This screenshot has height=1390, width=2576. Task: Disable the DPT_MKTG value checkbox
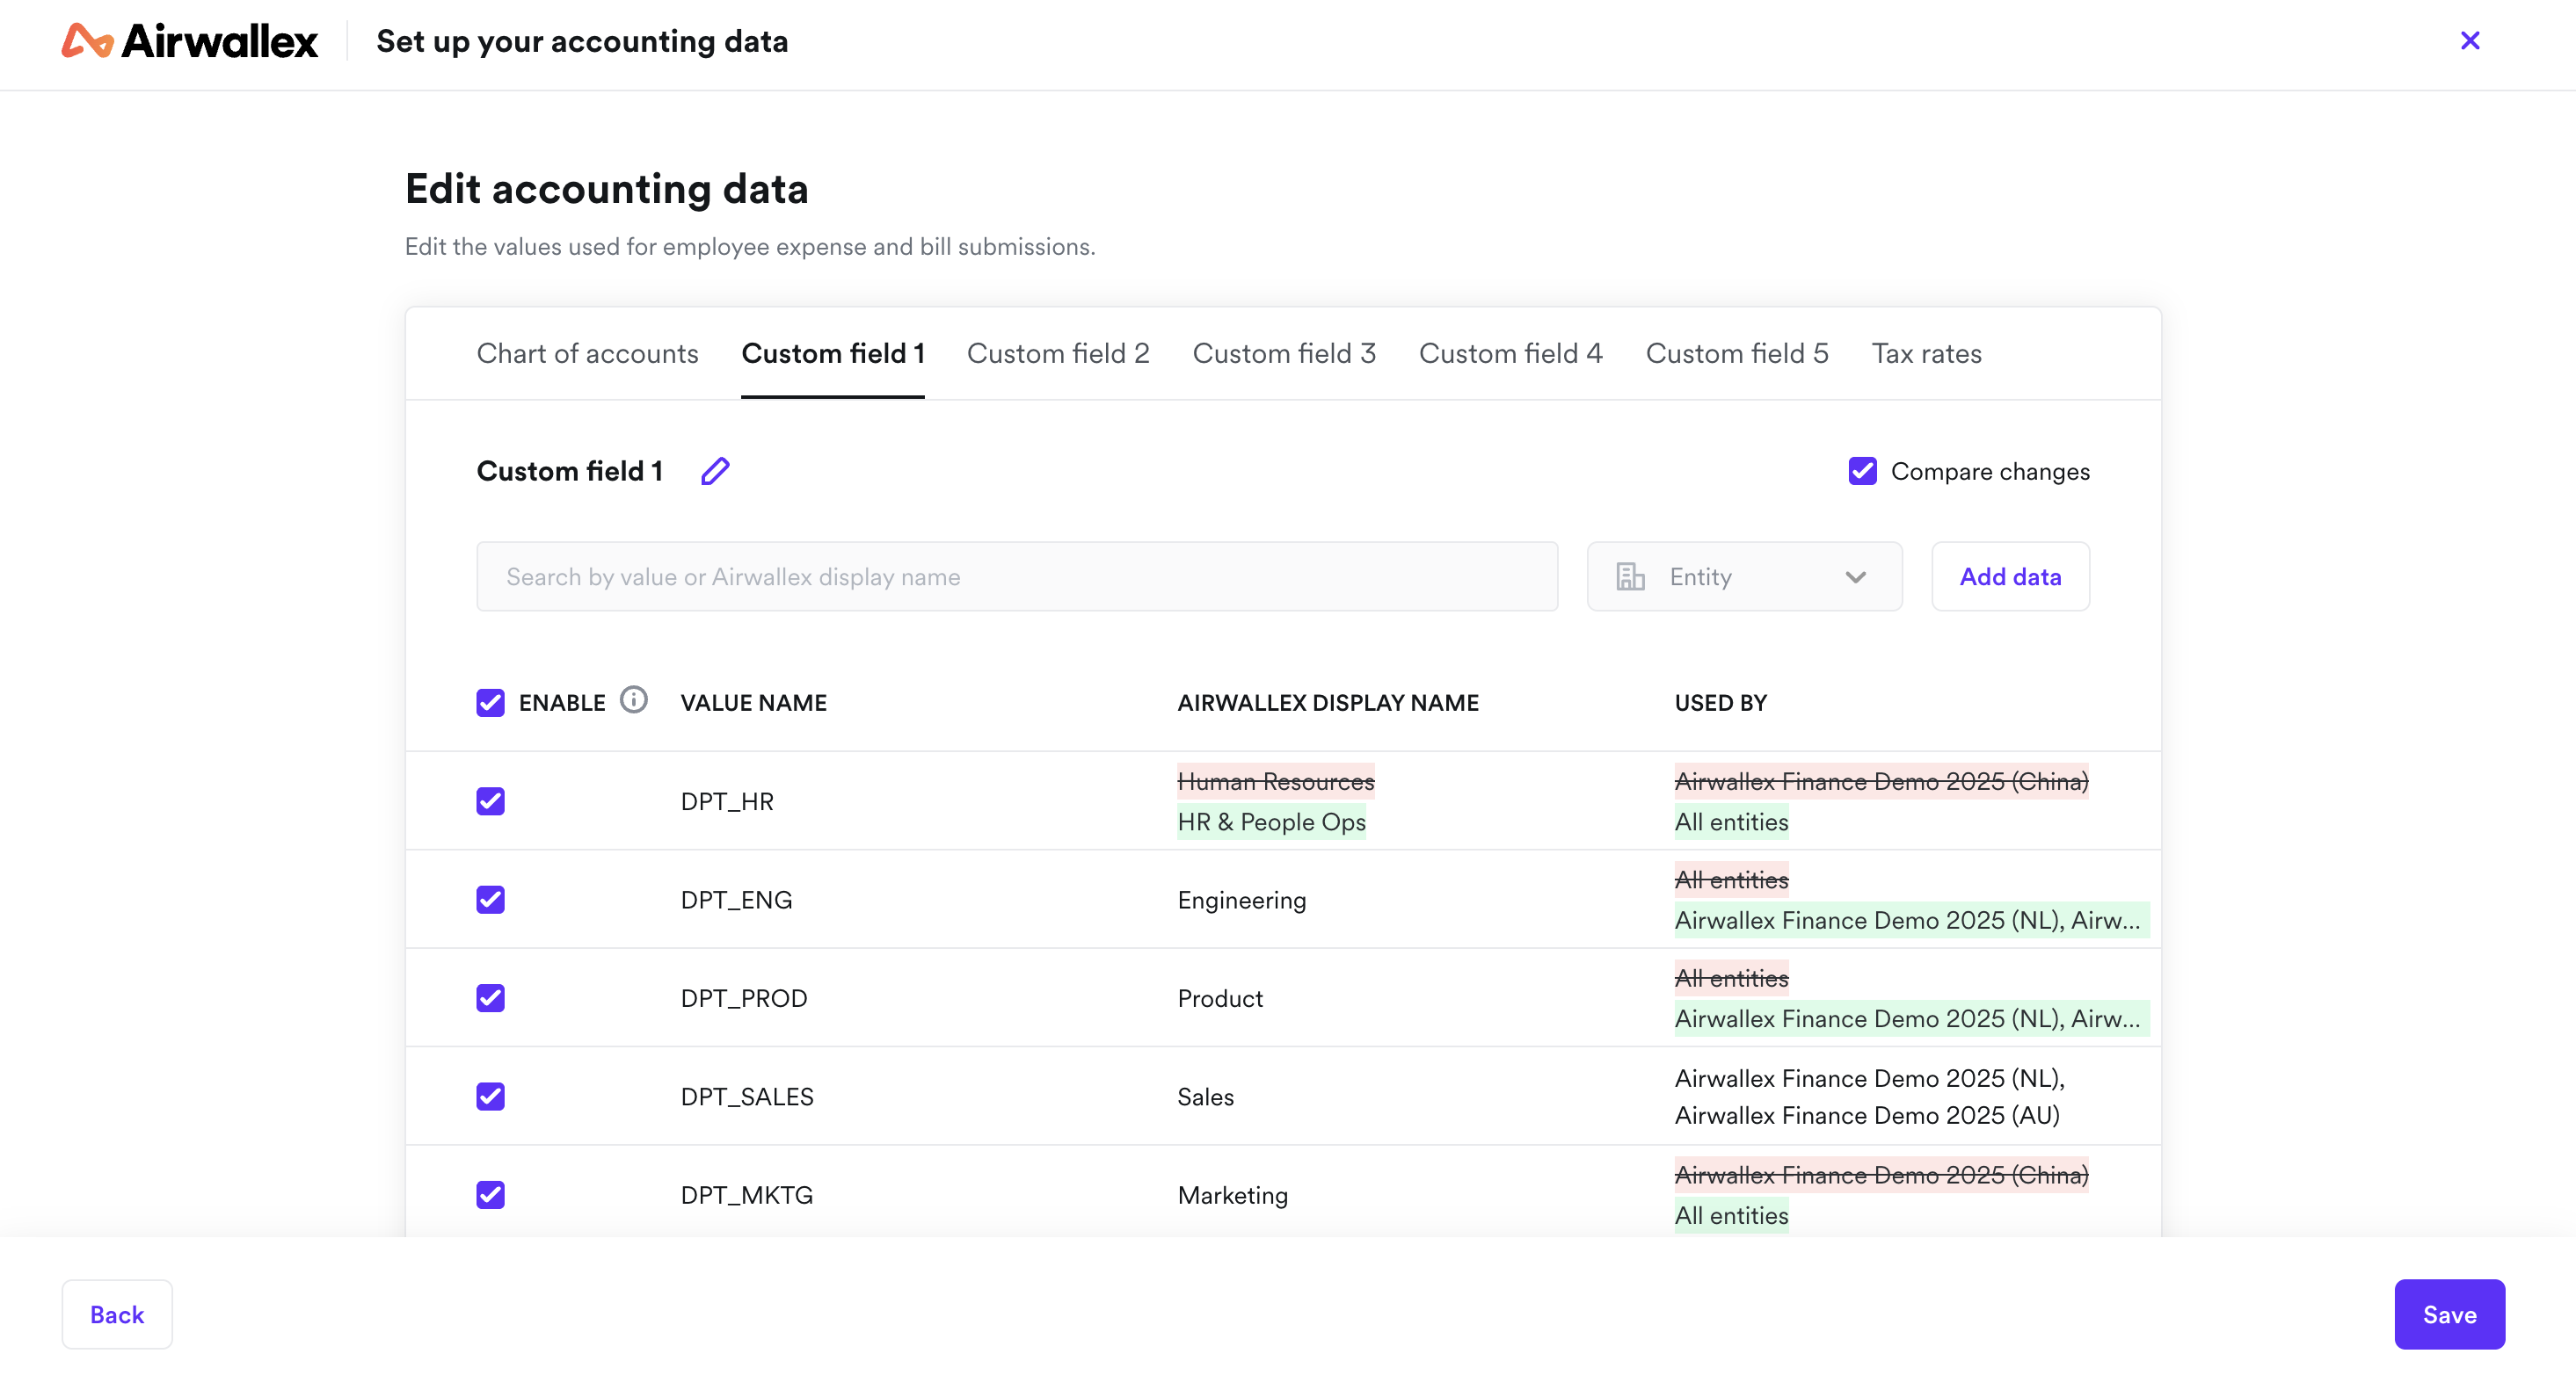click(x=490, y=1194)
